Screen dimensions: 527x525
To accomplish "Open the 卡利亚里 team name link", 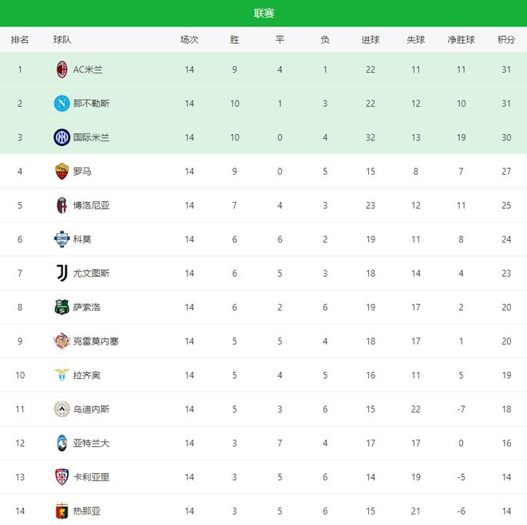I will [x=91, y=477].
